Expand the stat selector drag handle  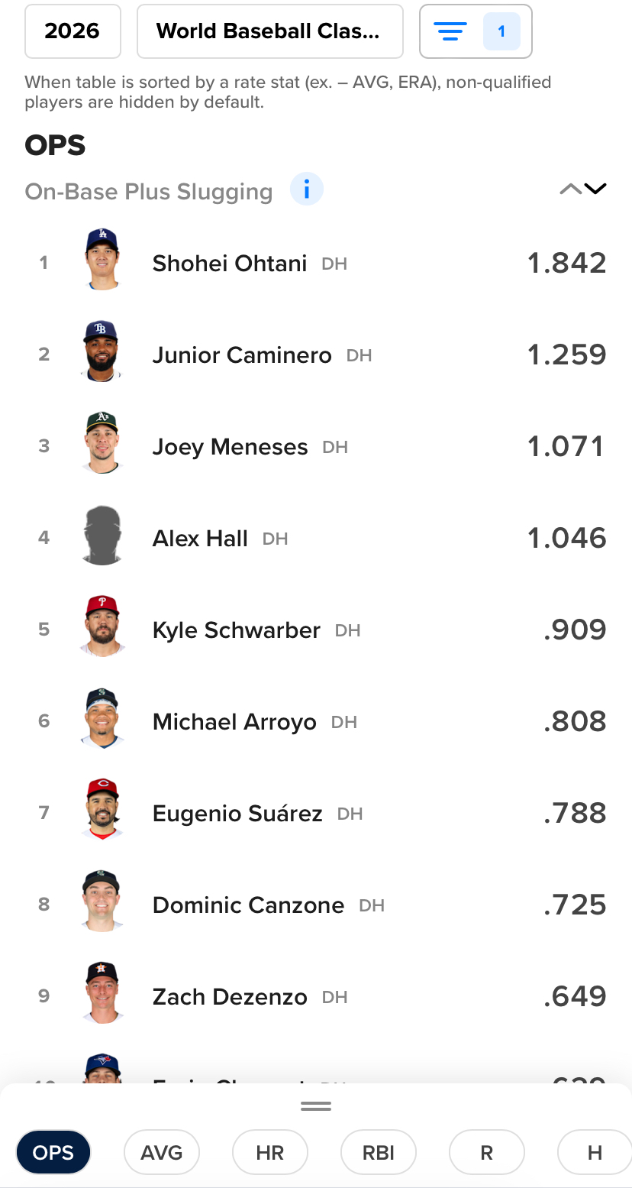click(x=316, y=1105)
